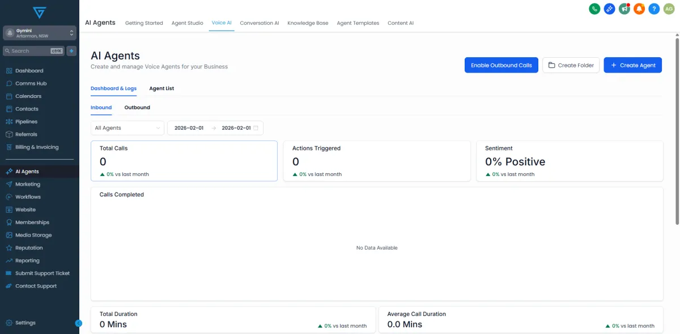This screenshot has height=334, width=680.
Task: Click inside the Search field
Action: [x=31, y=50]
